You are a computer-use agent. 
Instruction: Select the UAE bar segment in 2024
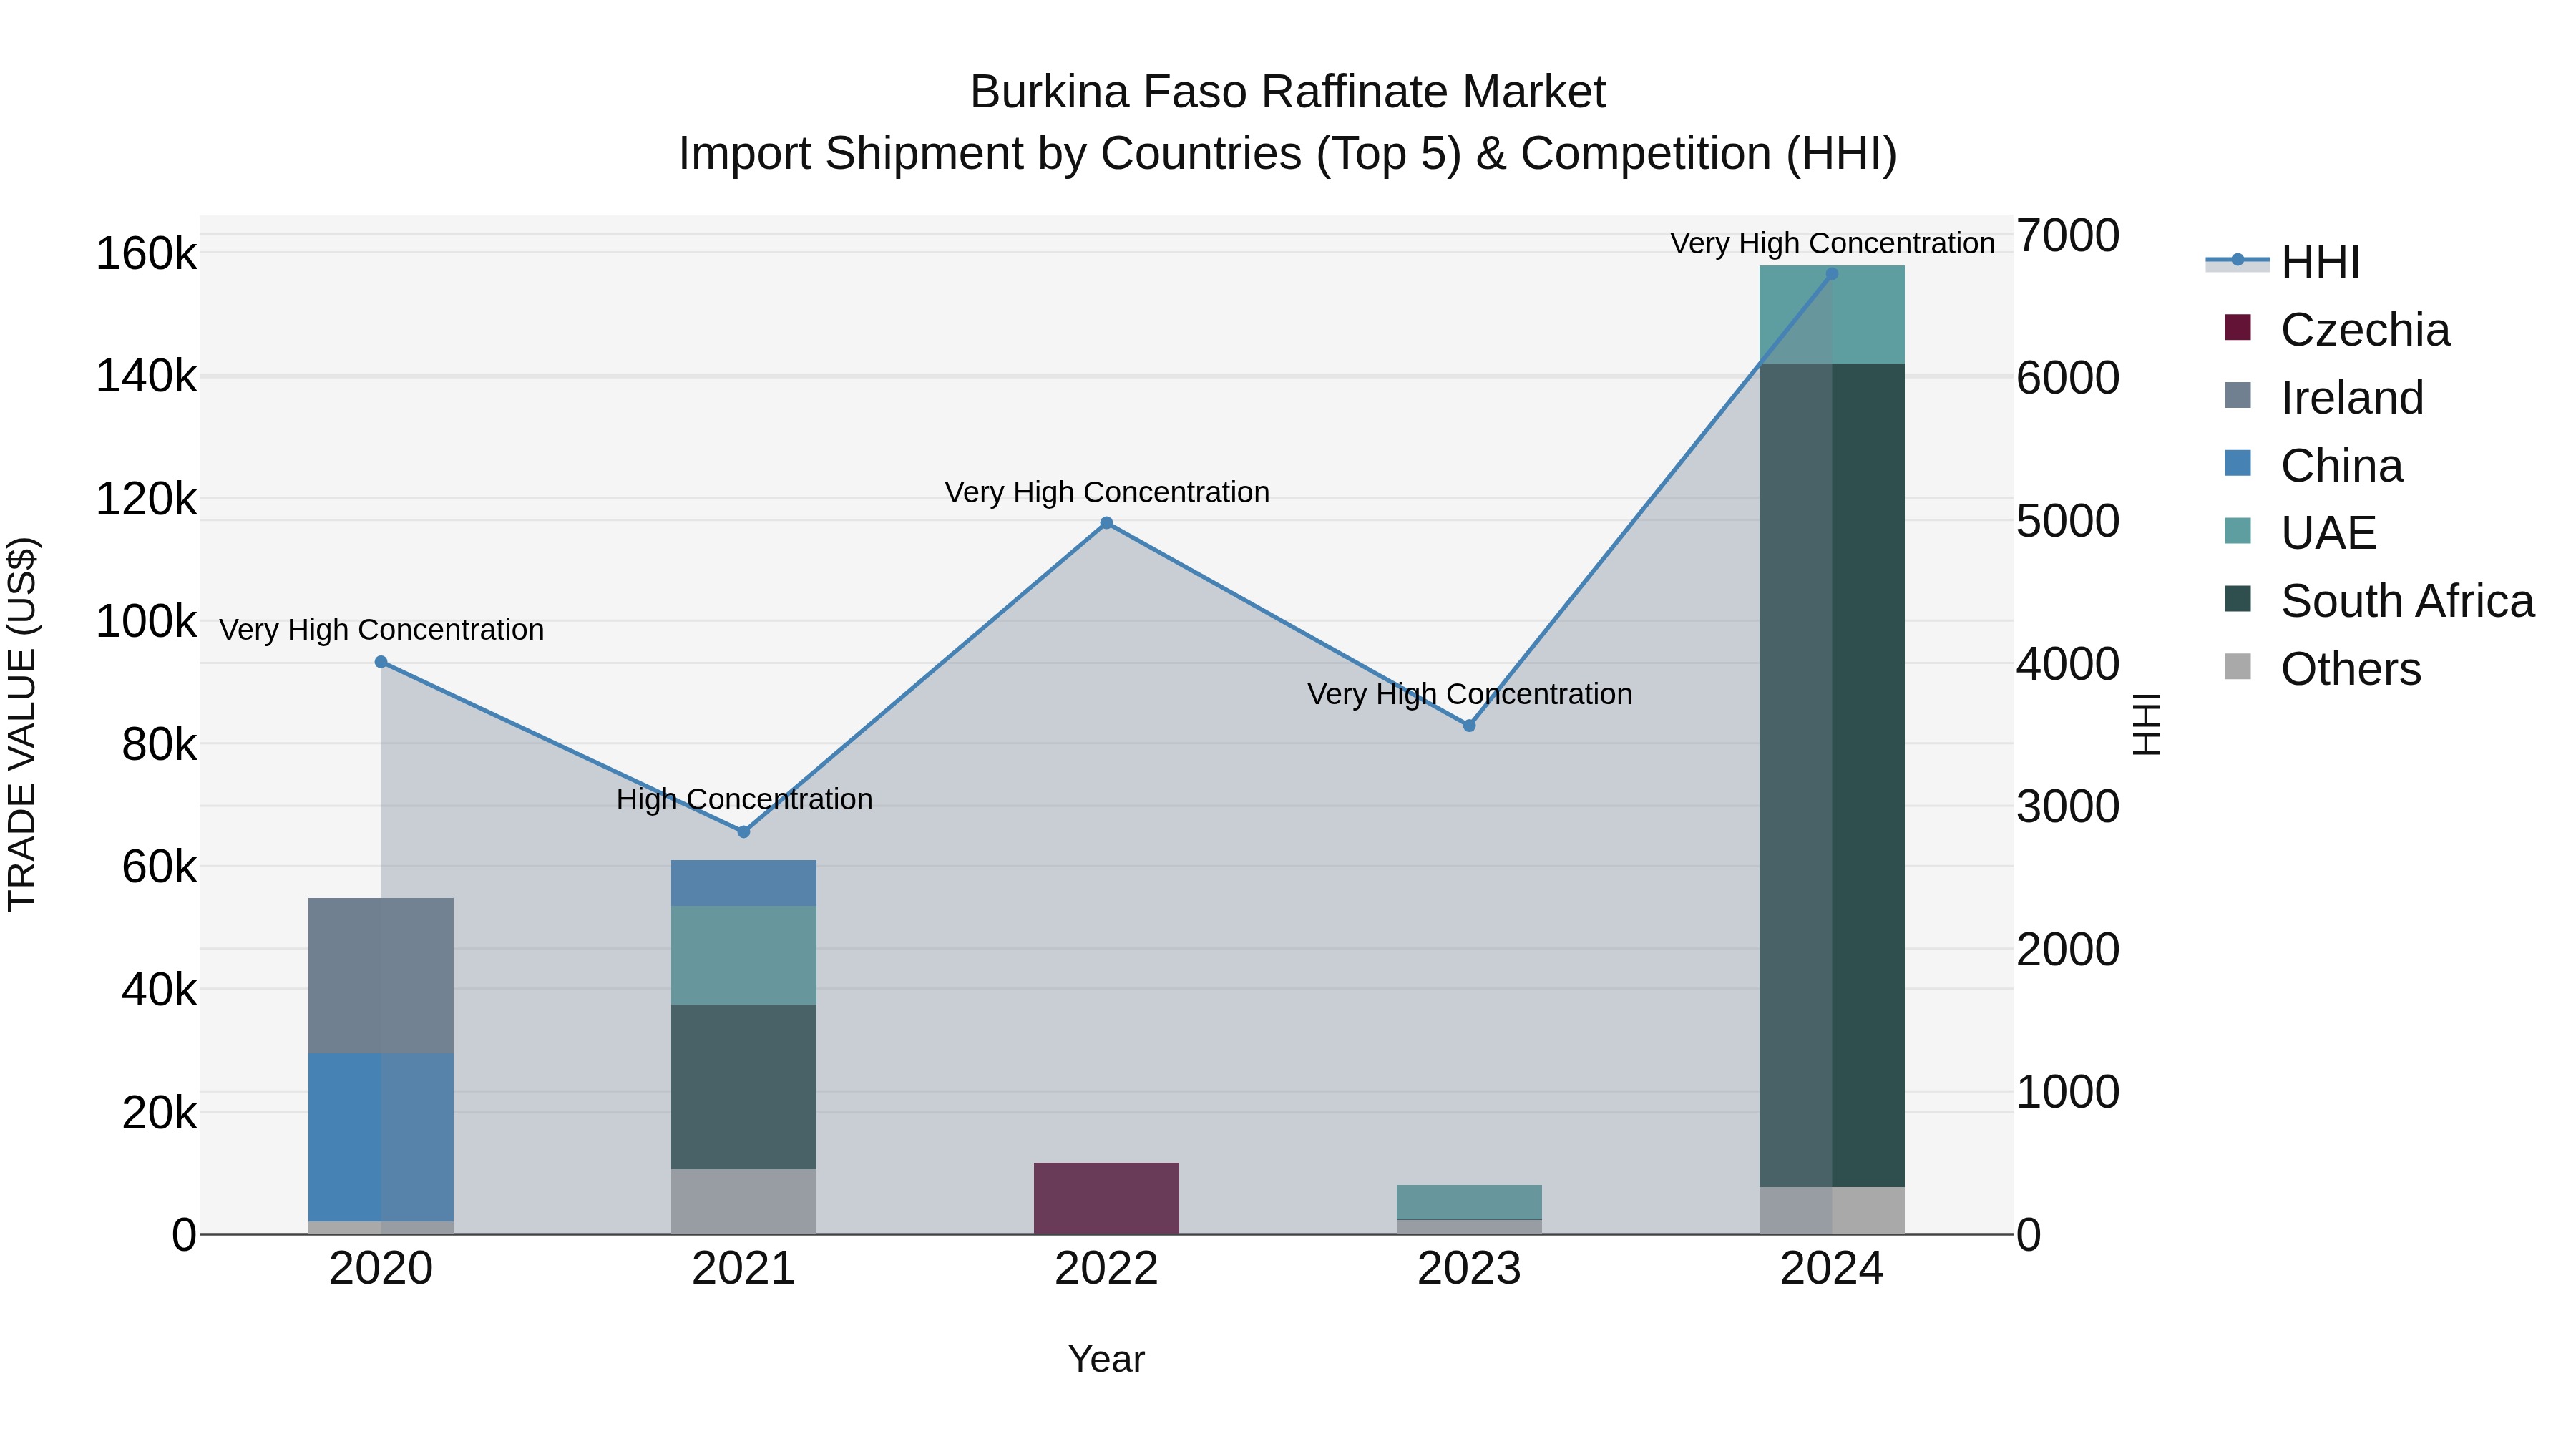[1832, 315]
